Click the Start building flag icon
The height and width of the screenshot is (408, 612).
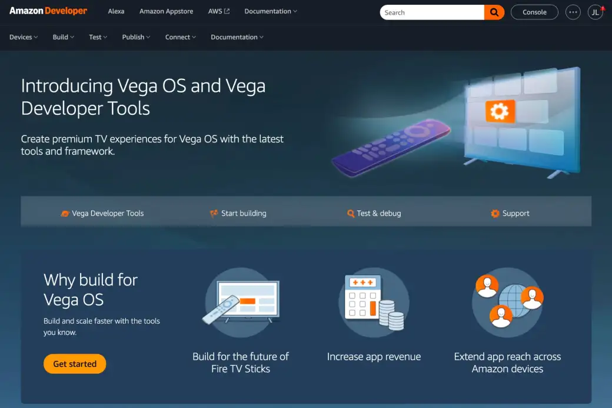pos(214,213)
